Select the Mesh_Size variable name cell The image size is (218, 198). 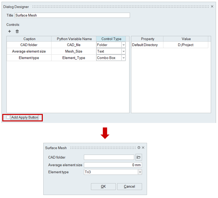point(74,51)
